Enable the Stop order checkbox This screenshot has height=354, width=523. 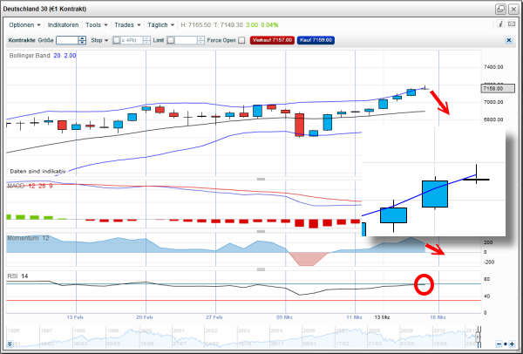117,40
